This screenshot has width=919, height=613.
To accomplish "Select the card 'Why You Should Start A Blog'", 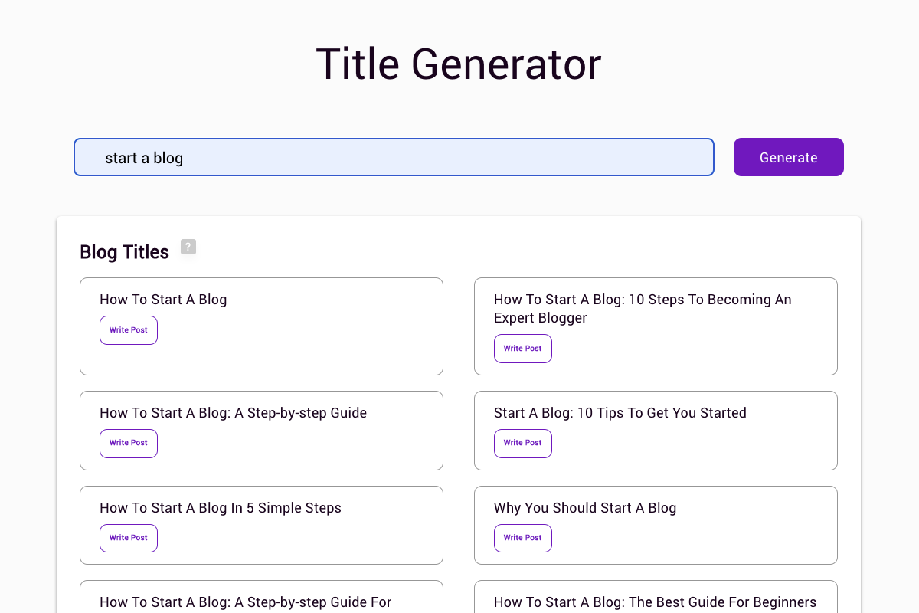I will [656, 525].
